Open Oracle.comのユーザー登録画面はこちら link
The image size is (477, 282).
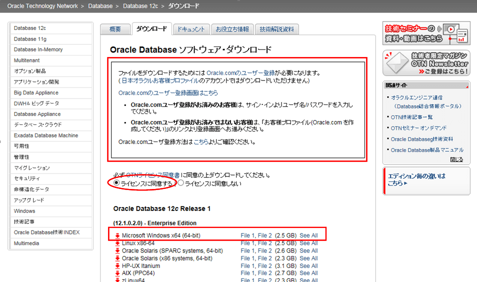(x=168, y=93)
